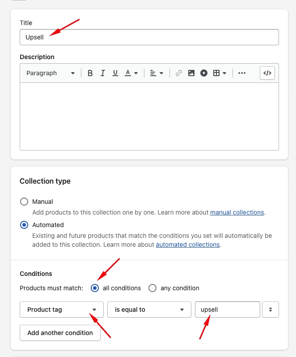Open the Product tag condition dropdown

click(62, 310)
